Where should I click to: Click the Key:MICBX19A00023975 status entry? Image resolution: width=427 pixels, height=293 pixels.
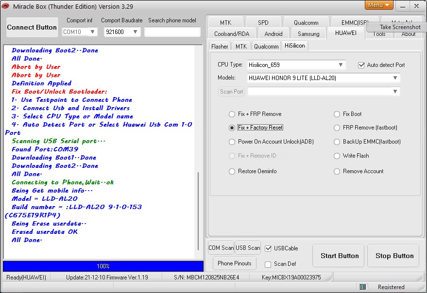click(291, 277)
